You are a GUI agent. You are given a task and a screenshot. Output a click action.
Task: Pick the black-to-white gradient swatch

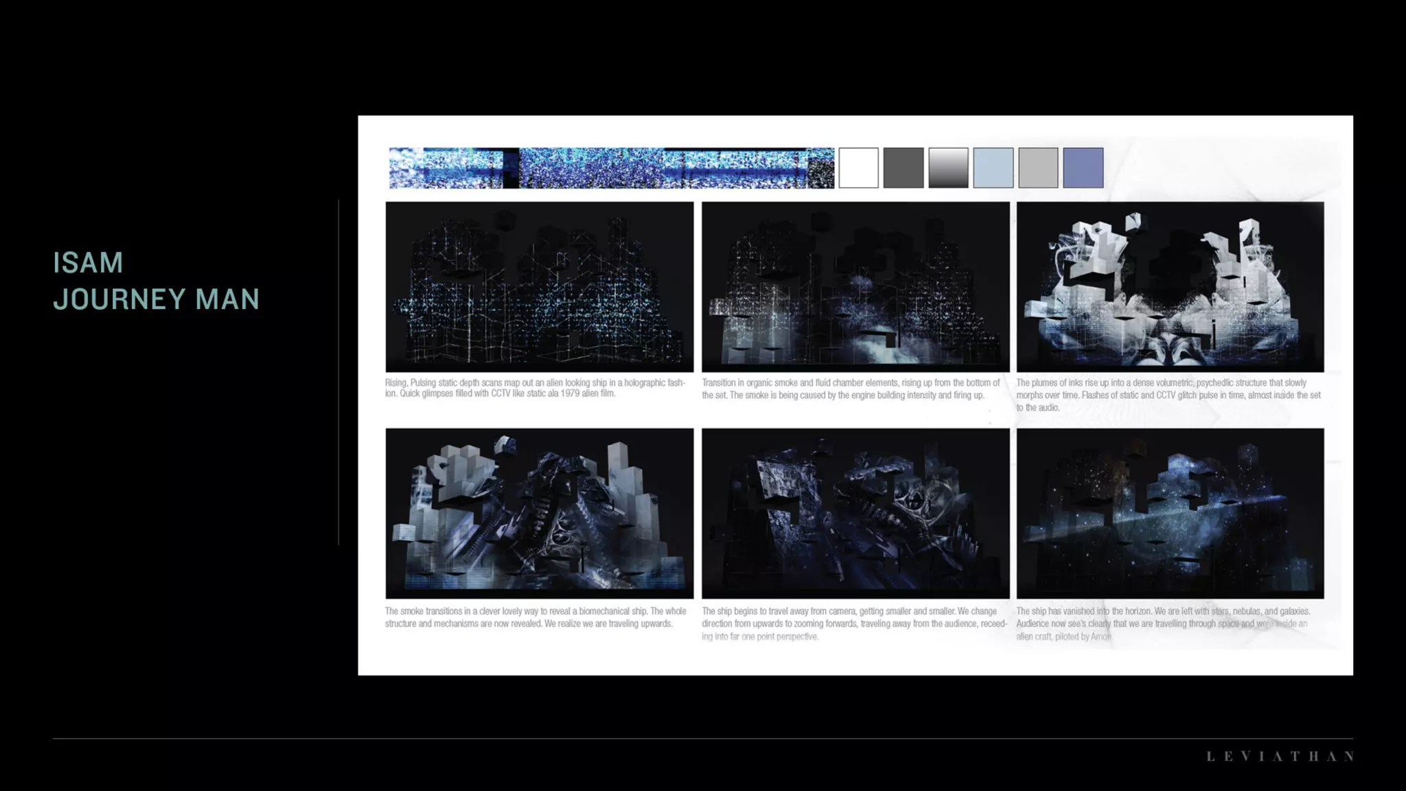point(948,168)
